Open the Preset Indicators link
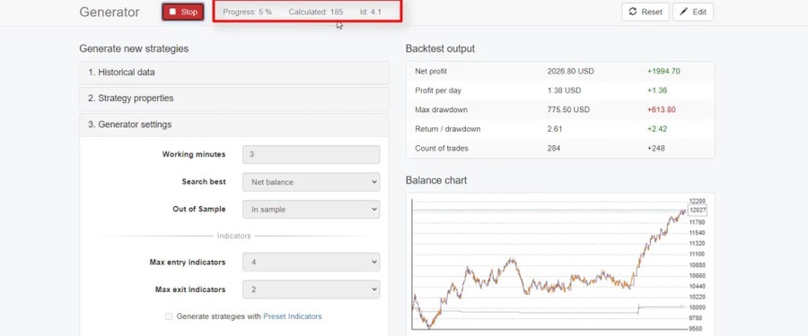Screen dimensions: 808x336 pyautogui.click(x=292, y=316)
